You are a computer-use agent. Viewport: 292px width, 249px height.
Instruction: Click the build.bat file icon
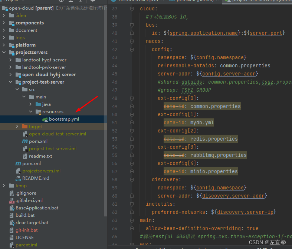pyautogui.click(x=12, y=215)
